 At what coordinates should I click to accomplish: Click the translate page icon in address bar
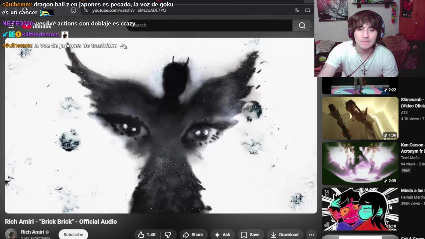[x=297, y=10]
